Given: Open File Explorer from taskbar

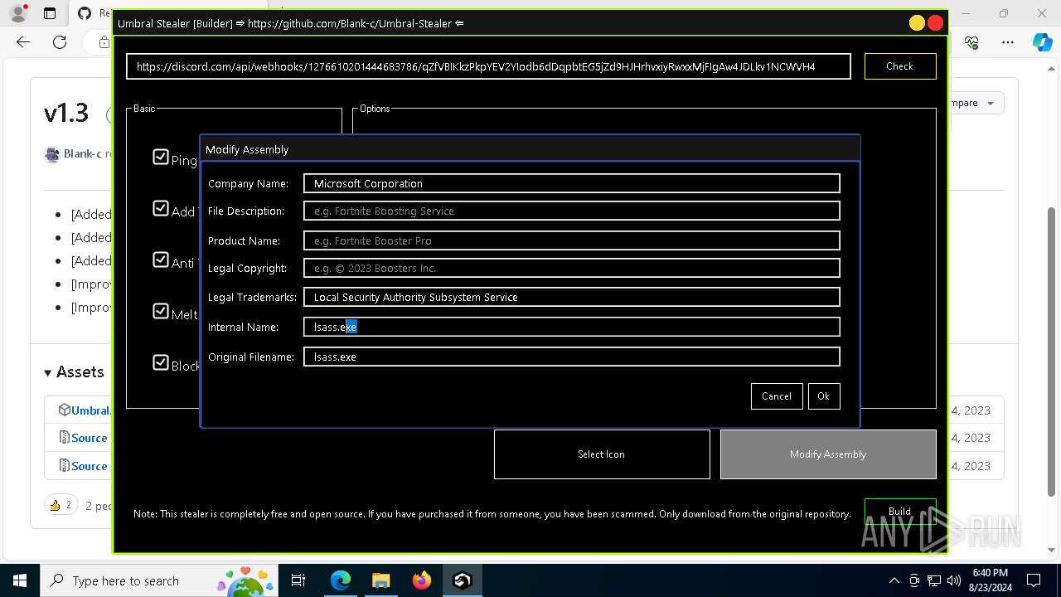Looking at the screenshot, I should [381, 580].
